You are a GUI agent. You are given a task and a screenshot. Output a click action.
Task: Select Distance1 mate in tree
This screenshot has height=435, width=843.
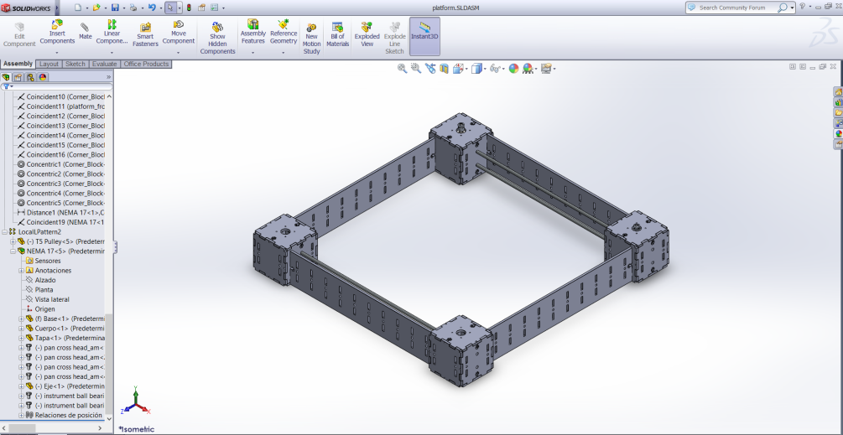pos(61,213)
